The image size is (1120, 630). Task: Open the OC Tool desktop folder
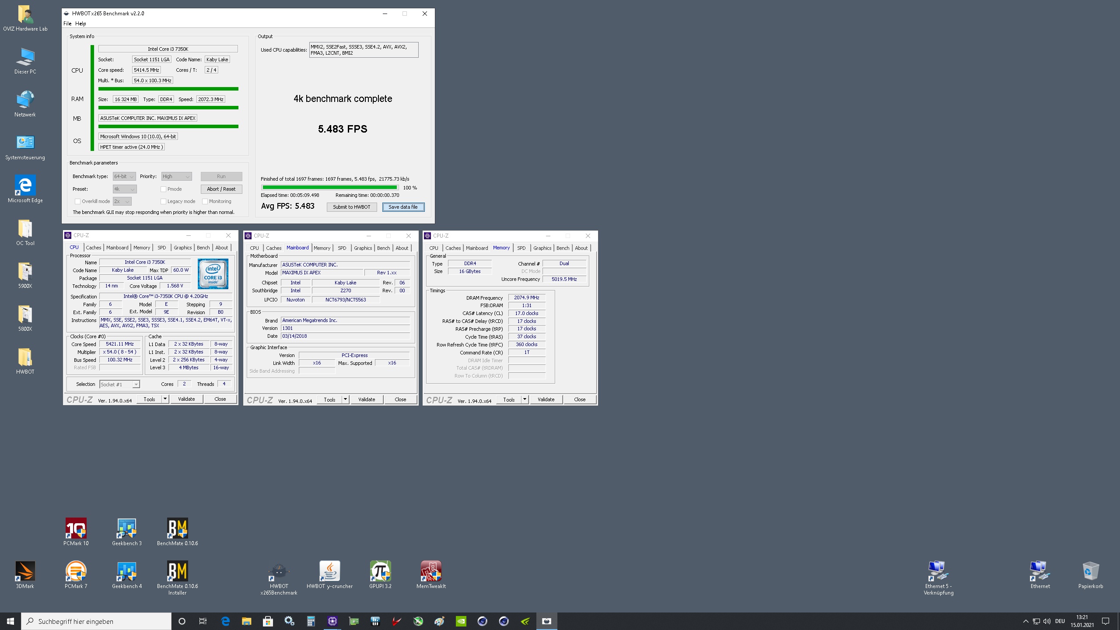tap(25, 232)
